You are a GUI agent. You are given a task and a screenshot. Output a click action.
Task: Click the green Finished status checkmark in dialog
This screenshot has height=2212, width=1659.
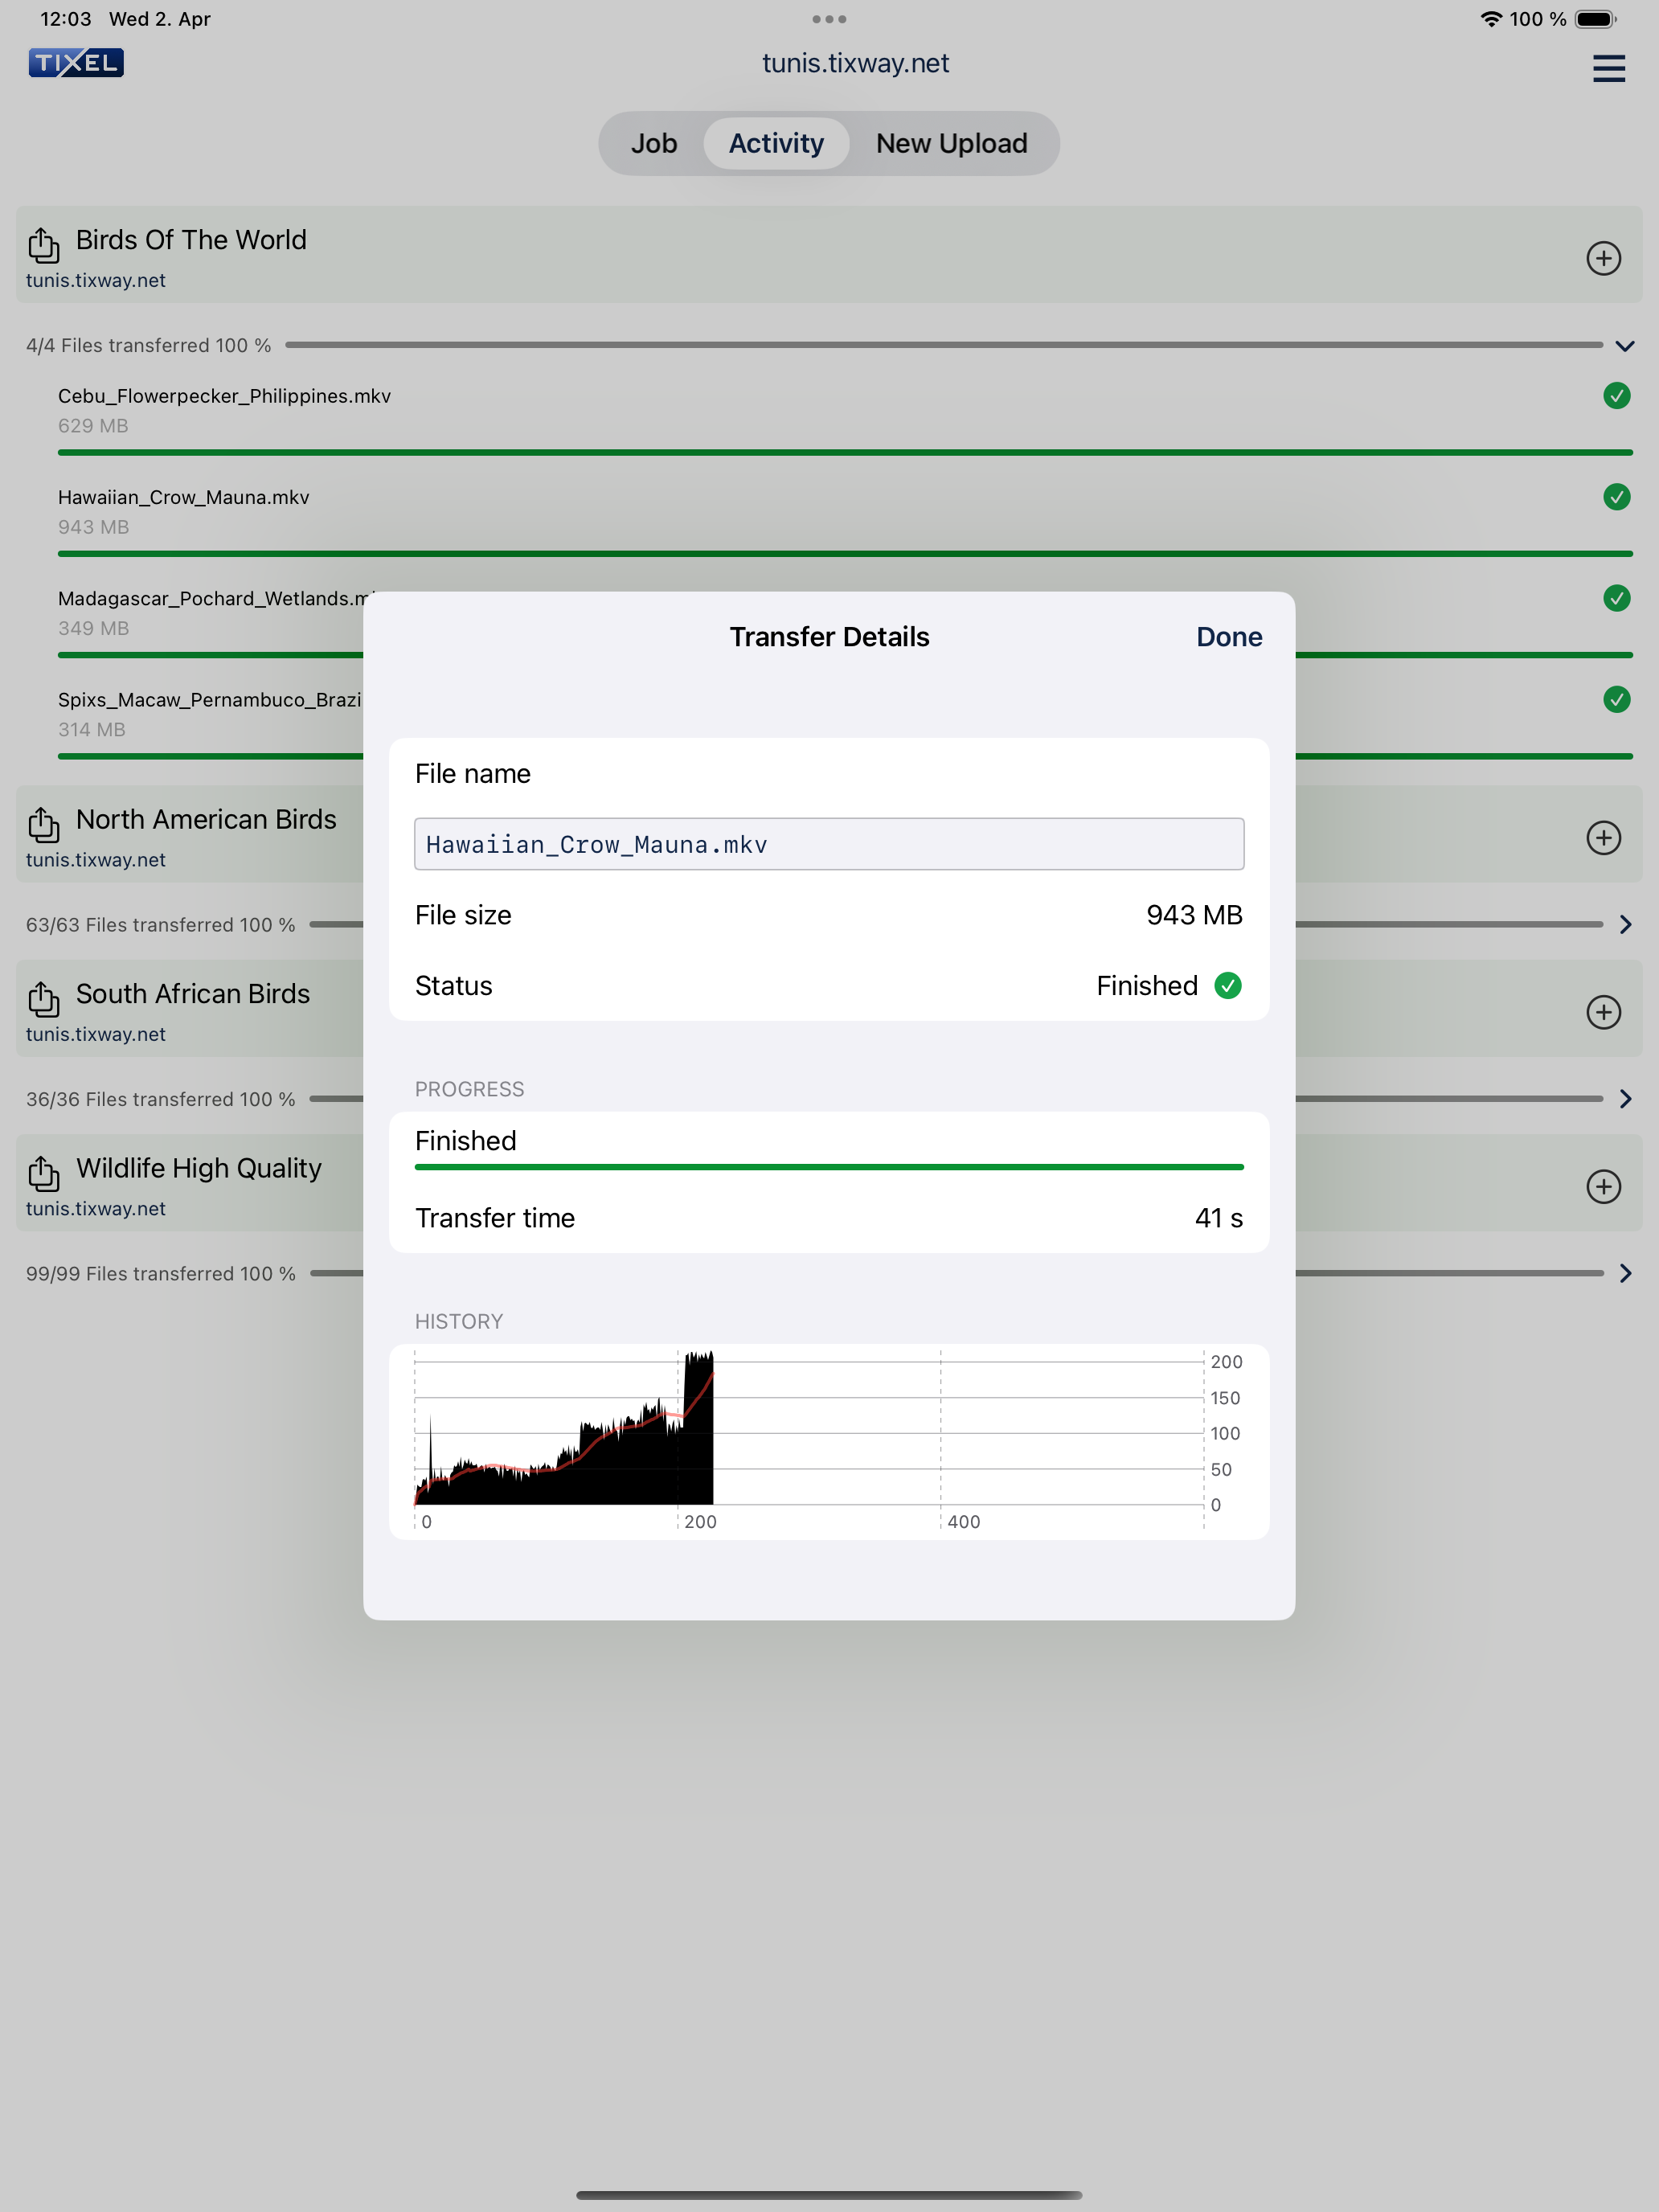pos(1227,986)
